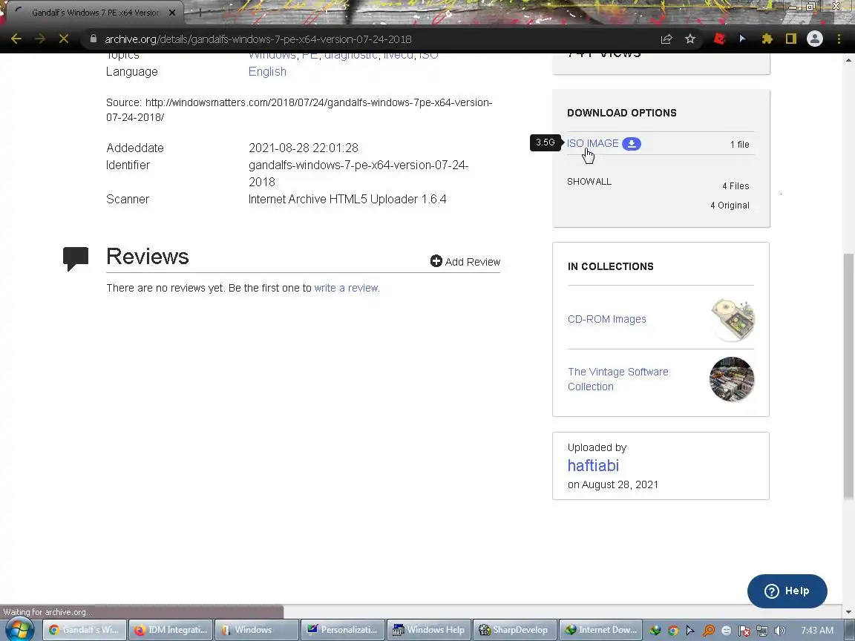Go back with the browser back arrow
855x641 pixels.
pos(16,39)
